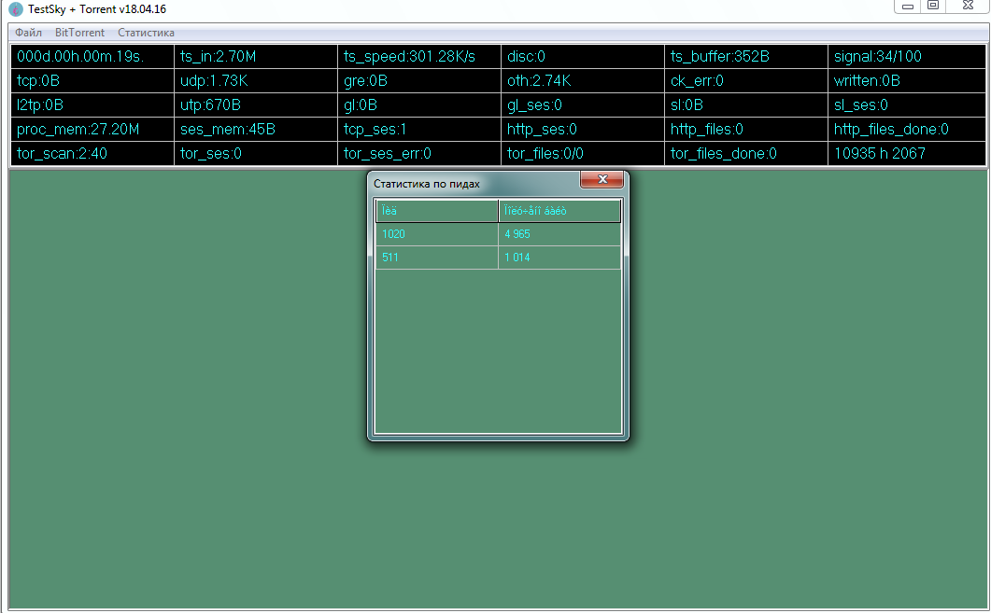Viewport: 991px width, 613px height.
Task: Click the uptime 000d.00h.00m.19s. cell
Action: tap(92, 57)
